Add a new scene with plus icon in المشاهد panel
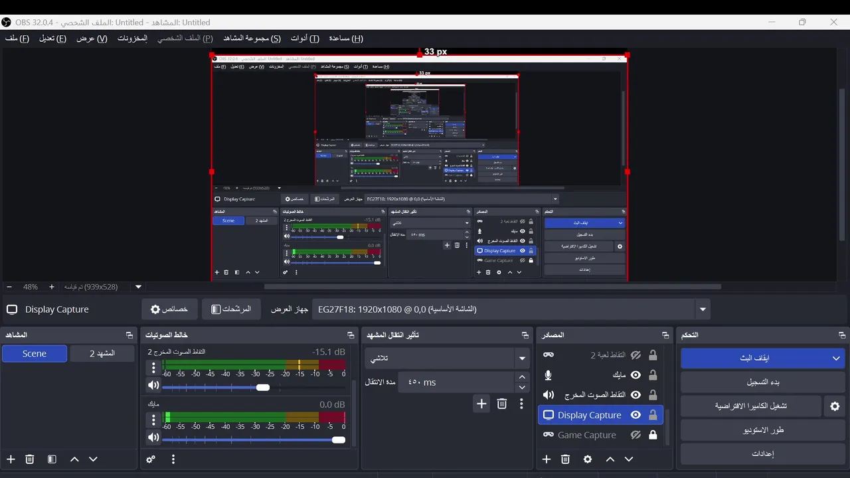 pos(11,459)
